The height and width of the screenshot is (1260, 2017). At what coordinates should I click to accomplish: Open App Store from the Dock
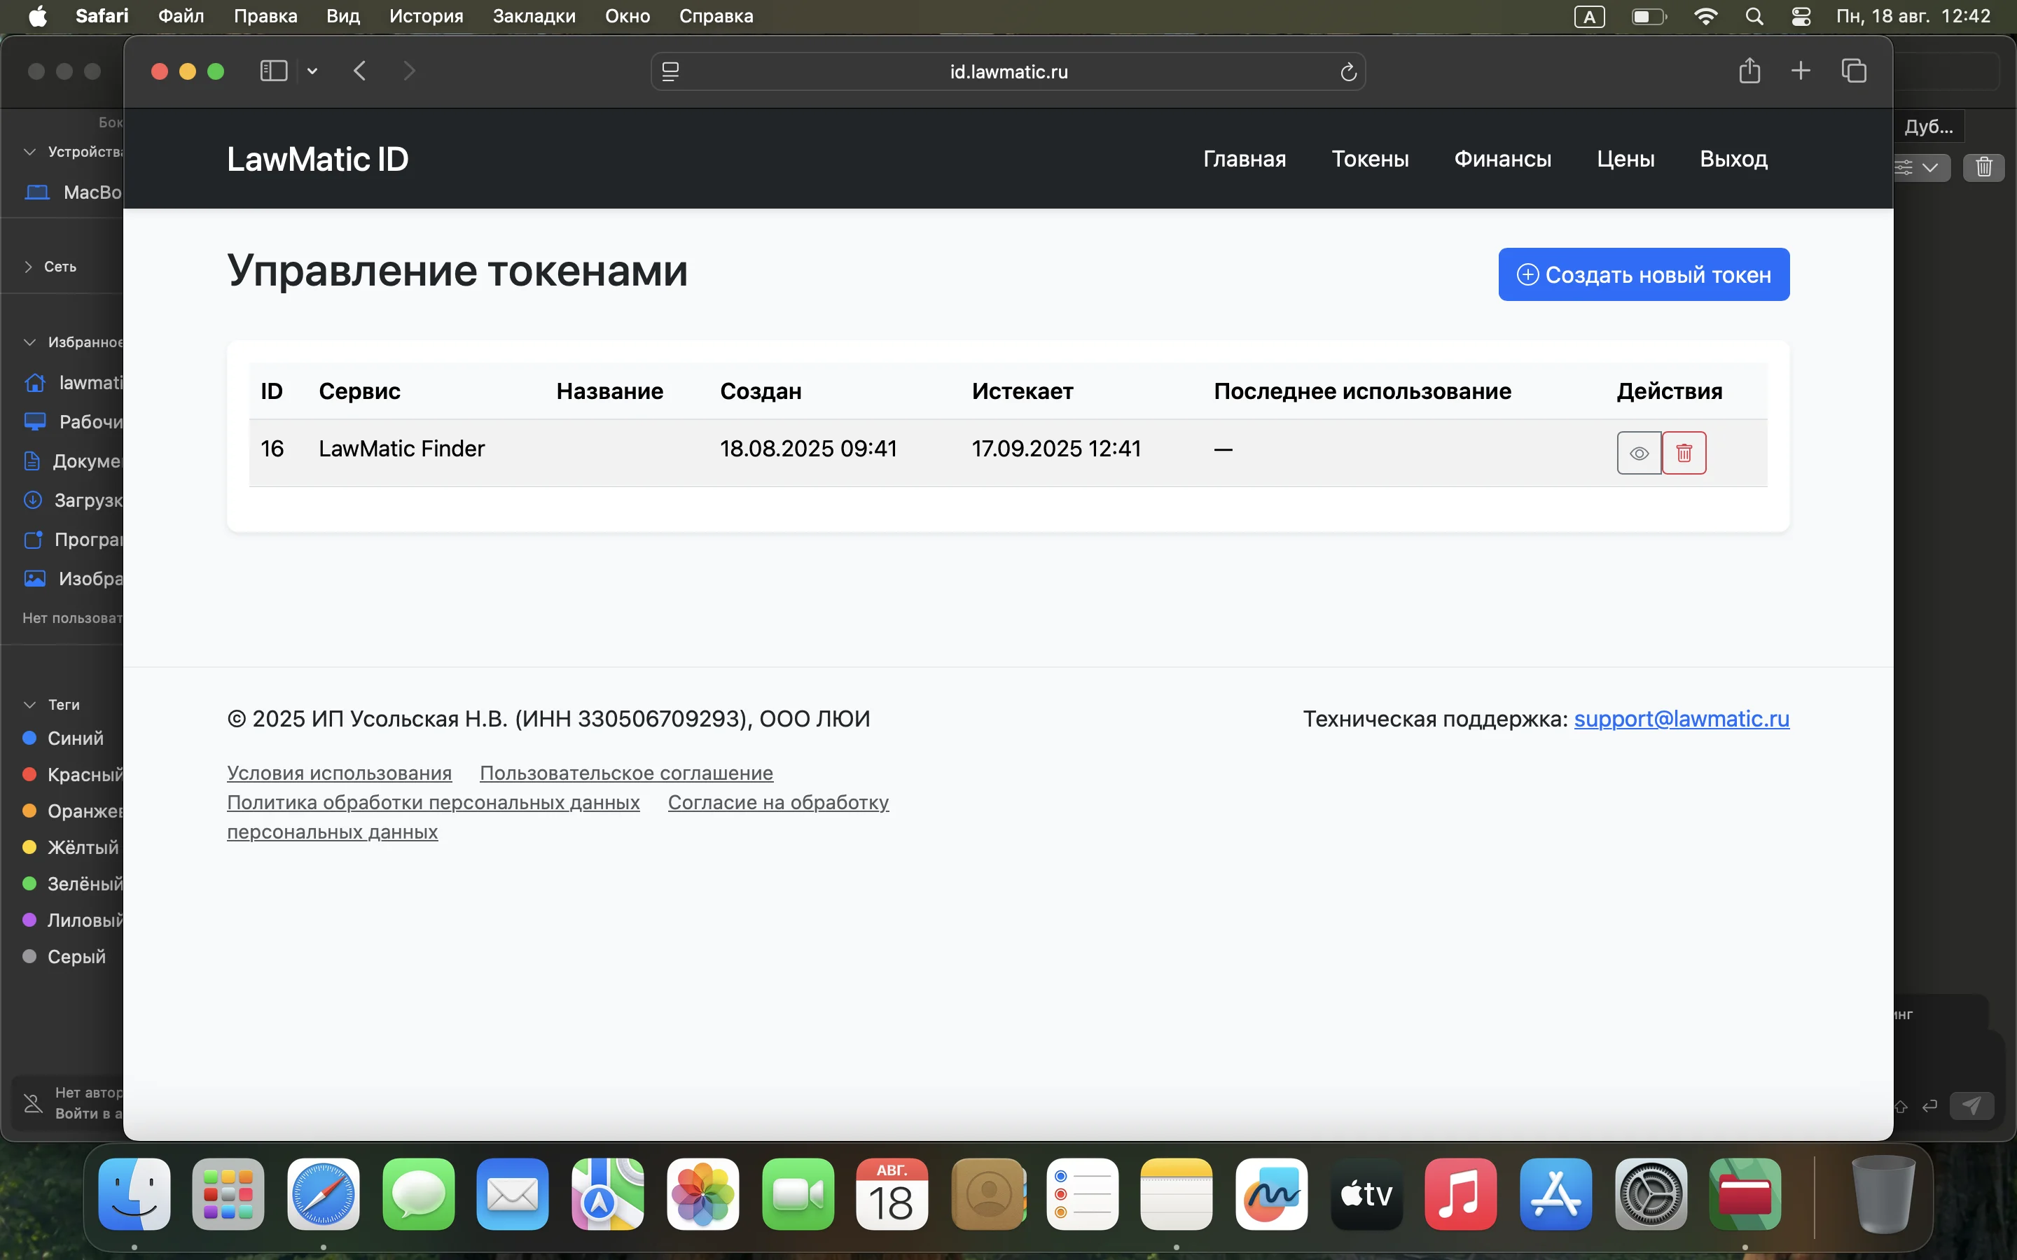(x=1556, y=1194)
